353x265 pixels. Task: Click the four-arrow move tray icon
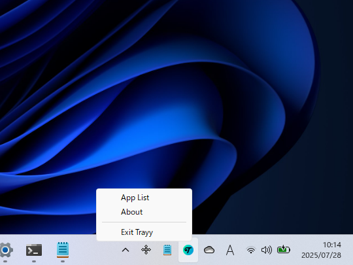point(146,250)
